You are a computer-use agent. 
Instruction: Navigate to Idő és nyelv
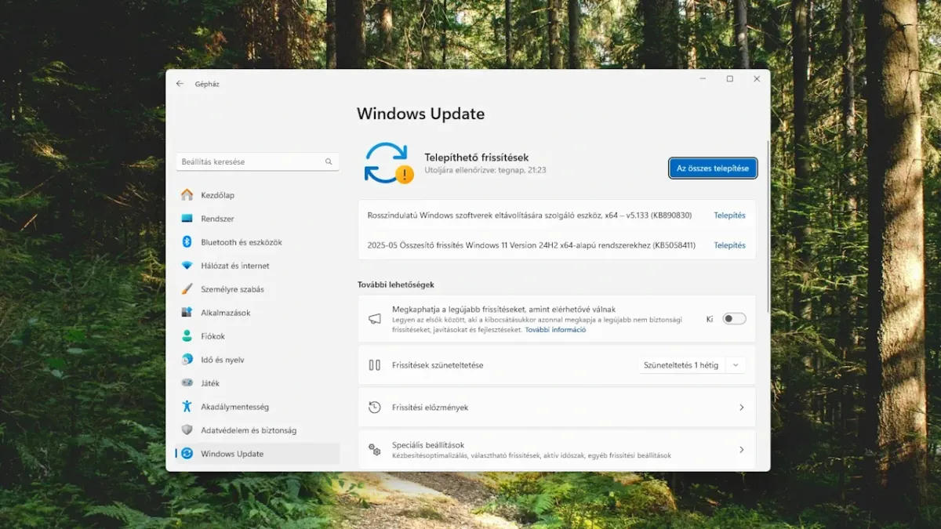click(x=257, y=360)
